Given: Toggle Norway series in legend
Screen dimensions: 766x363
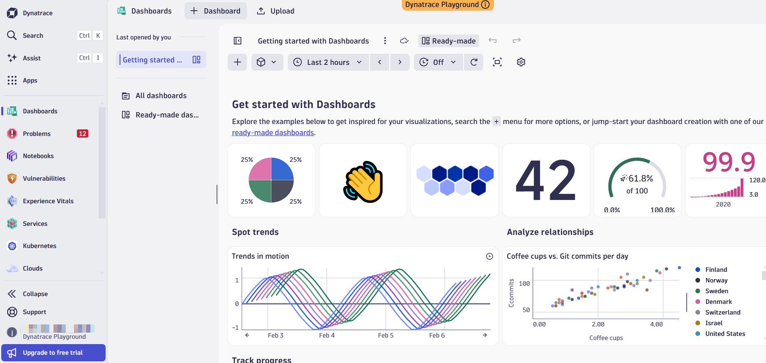Looking at the screenshot, I should pyautogui.click(x=711, y=280).
